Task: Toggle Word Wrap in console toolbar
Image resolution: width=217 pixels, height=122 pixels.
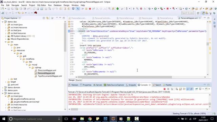Action: pyautogui.click(x=184, y=89)
